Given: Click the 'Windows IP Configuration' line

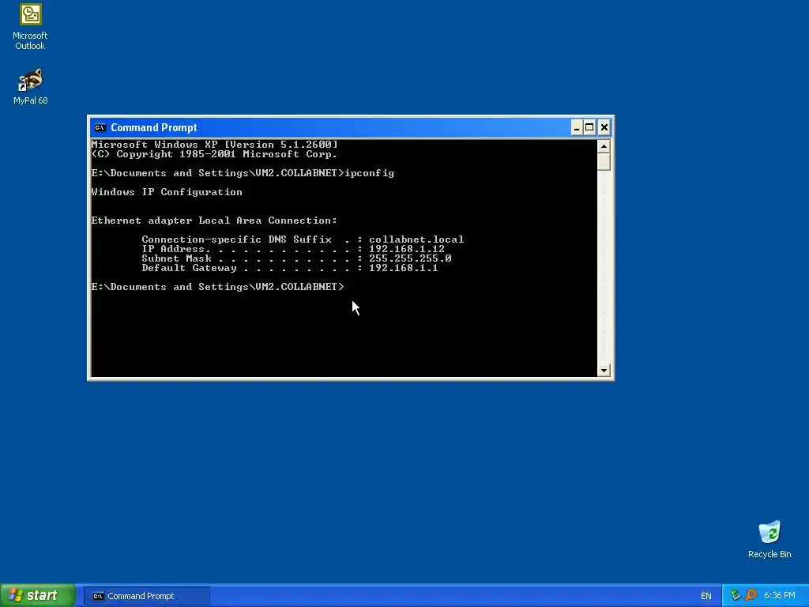Looking at the screenshot, I should tap(167, 192).
